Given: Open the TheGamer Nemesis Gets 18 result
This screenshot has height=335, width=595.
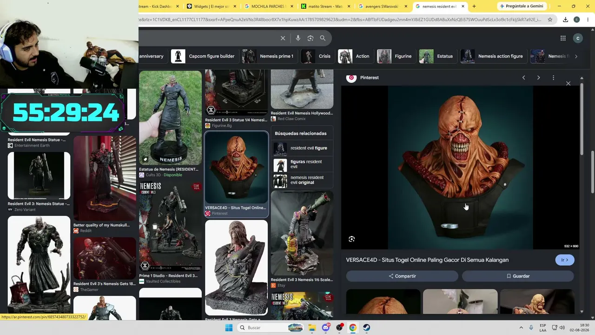Looking at the screenshot, I should click(105, 265).
